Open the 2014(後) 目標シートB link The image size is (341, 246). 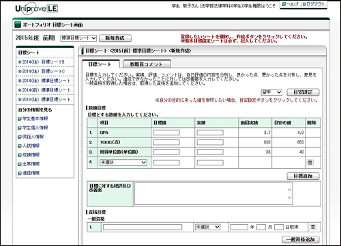43,61
